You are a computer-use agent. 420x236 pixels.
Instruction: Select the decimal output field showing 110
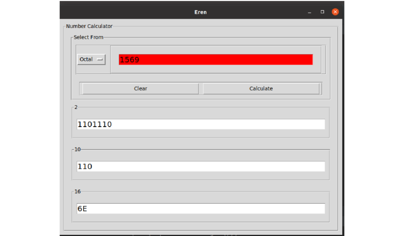tap(201, 167)
